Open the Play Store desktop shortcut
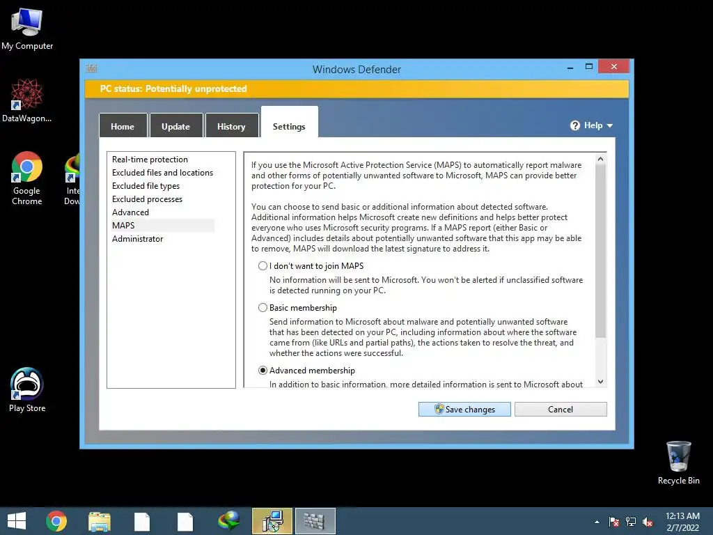 point(27,390)
